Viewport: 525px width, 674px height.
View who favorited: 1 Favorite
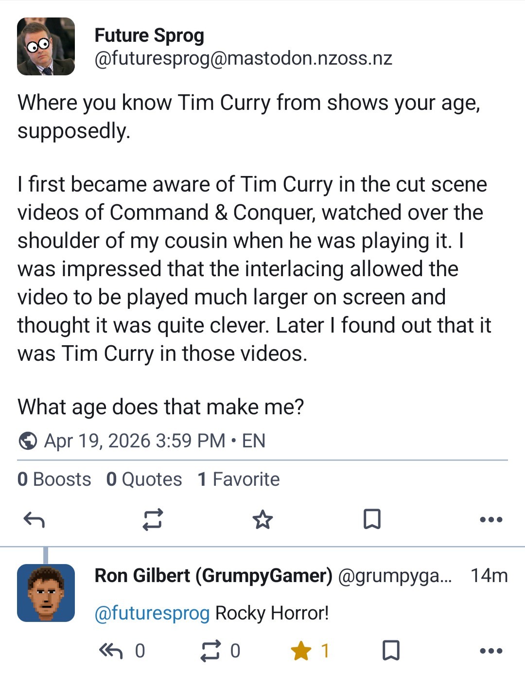coord(239,479)
